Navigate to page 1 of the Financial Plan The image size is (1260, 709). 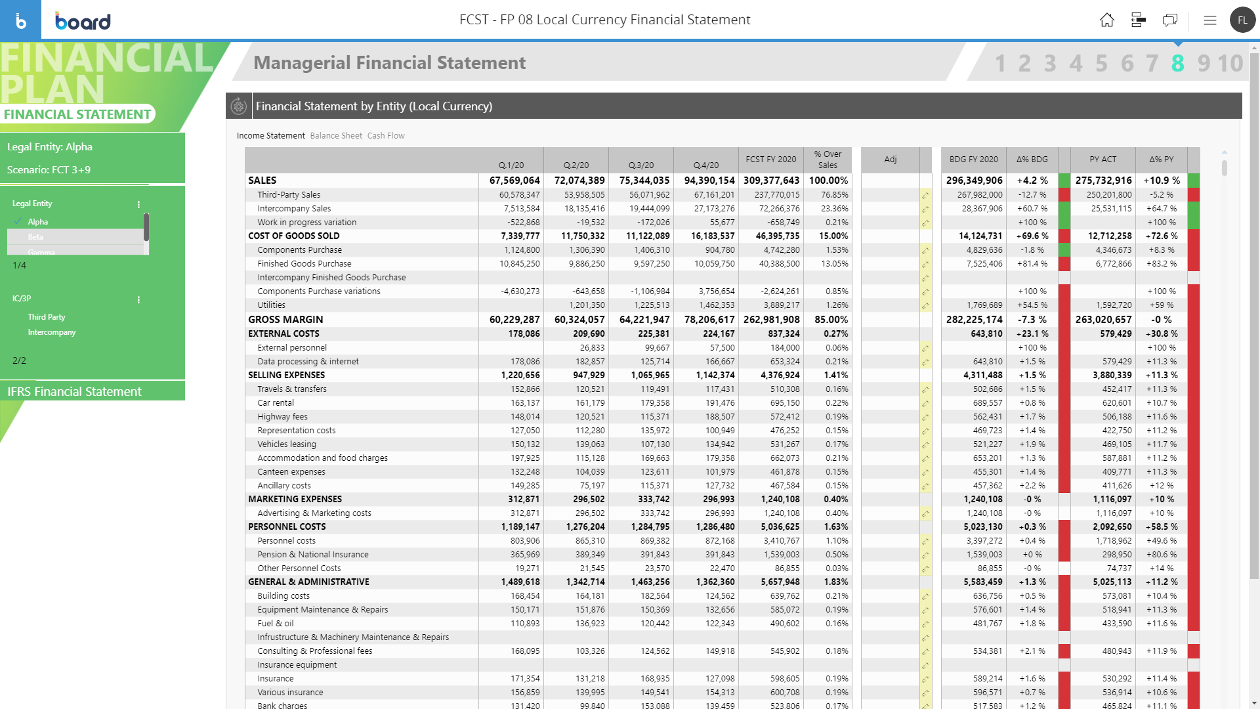pyautogui.click(x=1000, y=64)
